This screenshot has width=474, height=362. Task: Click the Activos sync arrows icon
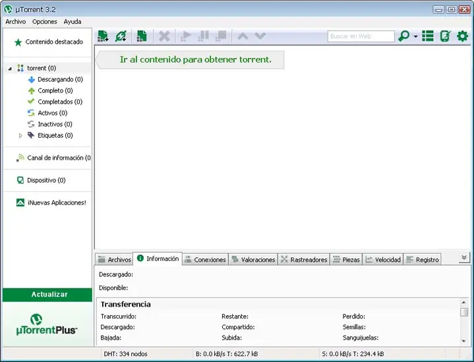tap(31, 113)
